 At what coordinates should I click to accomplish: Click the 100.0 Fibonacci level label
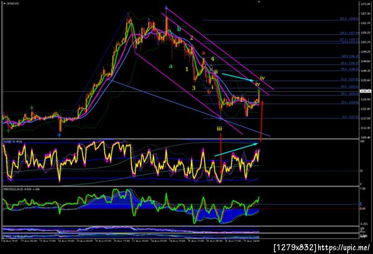349,56
